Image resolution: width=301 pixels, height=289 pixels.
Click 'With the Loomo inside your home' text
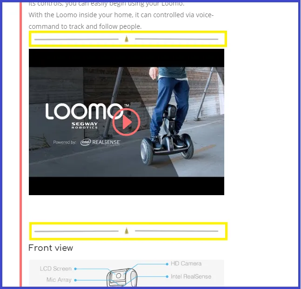tap(81, 15)
